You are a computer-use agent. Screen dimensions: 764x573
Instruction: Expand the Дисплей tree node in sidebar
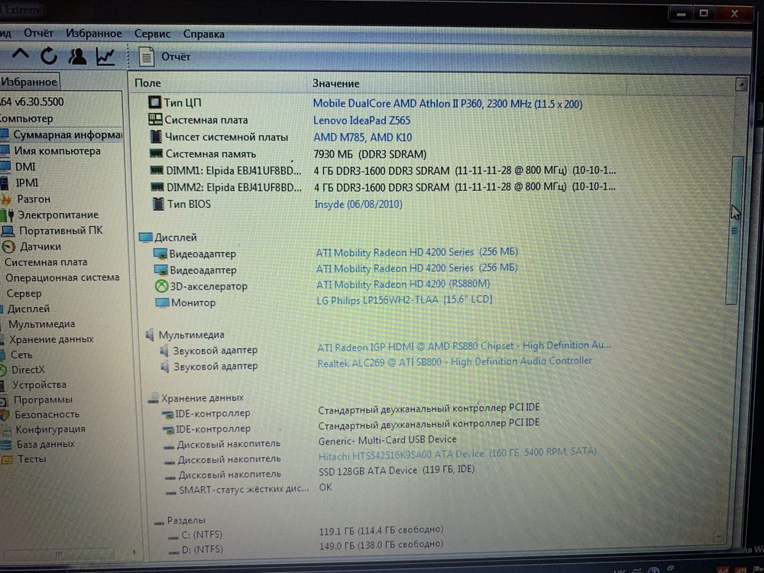(28, 309)
